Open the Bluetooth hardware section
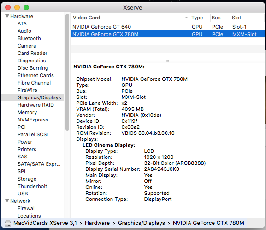266x230 pixels. pos(29,38)
